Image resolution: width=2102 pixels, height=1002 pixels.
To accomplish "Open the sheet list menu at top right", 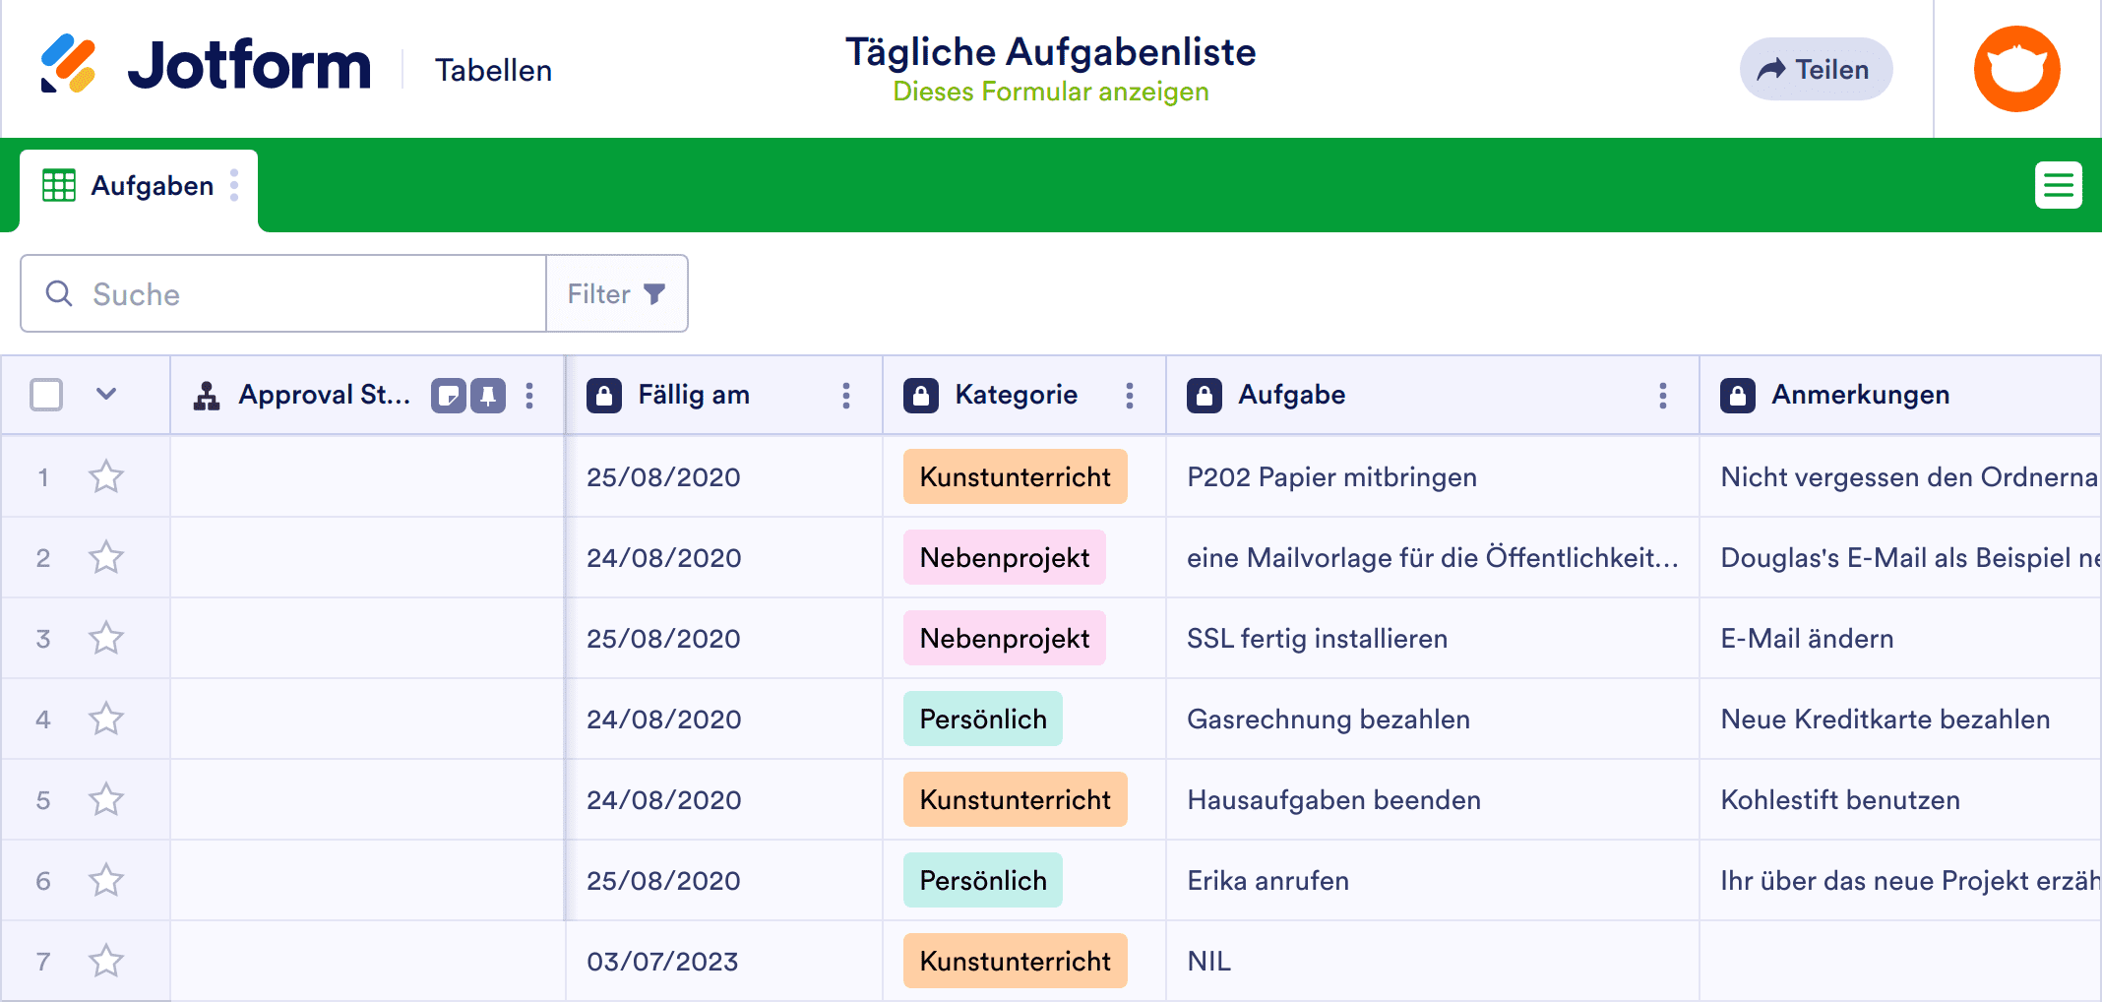I will [2059, 185].
